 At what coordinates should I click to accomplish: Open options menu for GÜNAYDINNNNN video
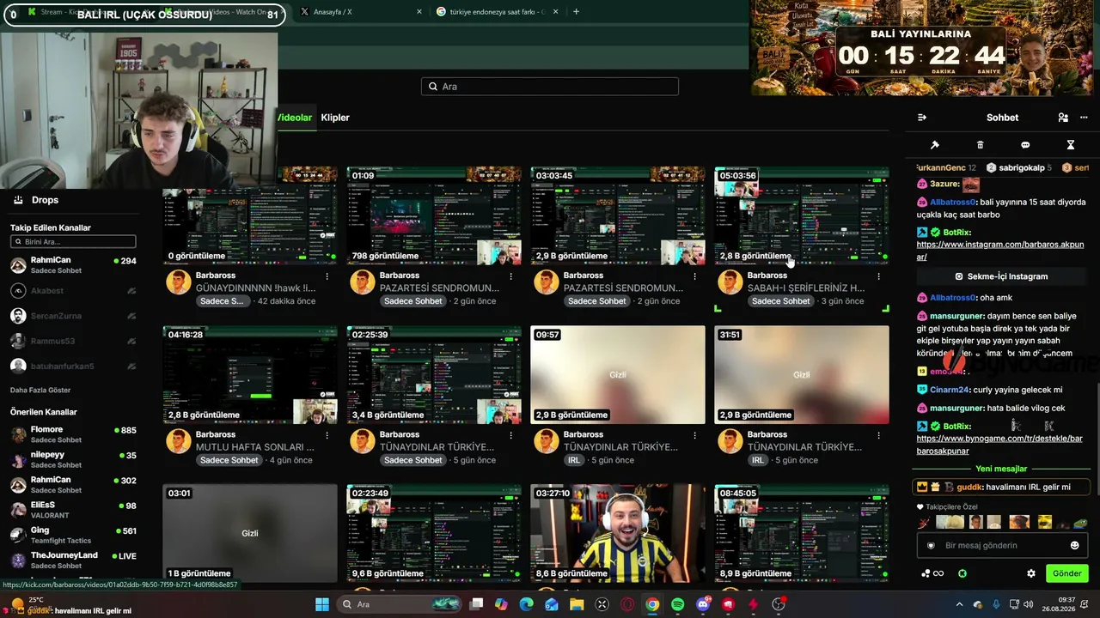click(327, 276)
